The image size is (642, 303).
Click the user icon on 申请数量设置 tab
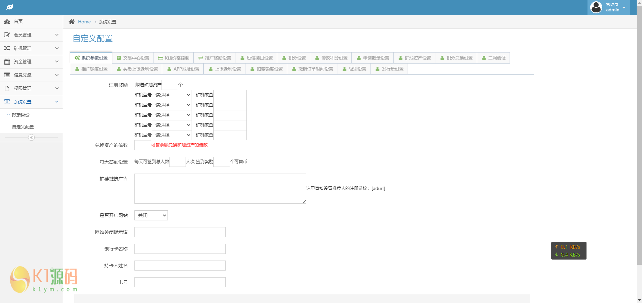tap(359, 58)
